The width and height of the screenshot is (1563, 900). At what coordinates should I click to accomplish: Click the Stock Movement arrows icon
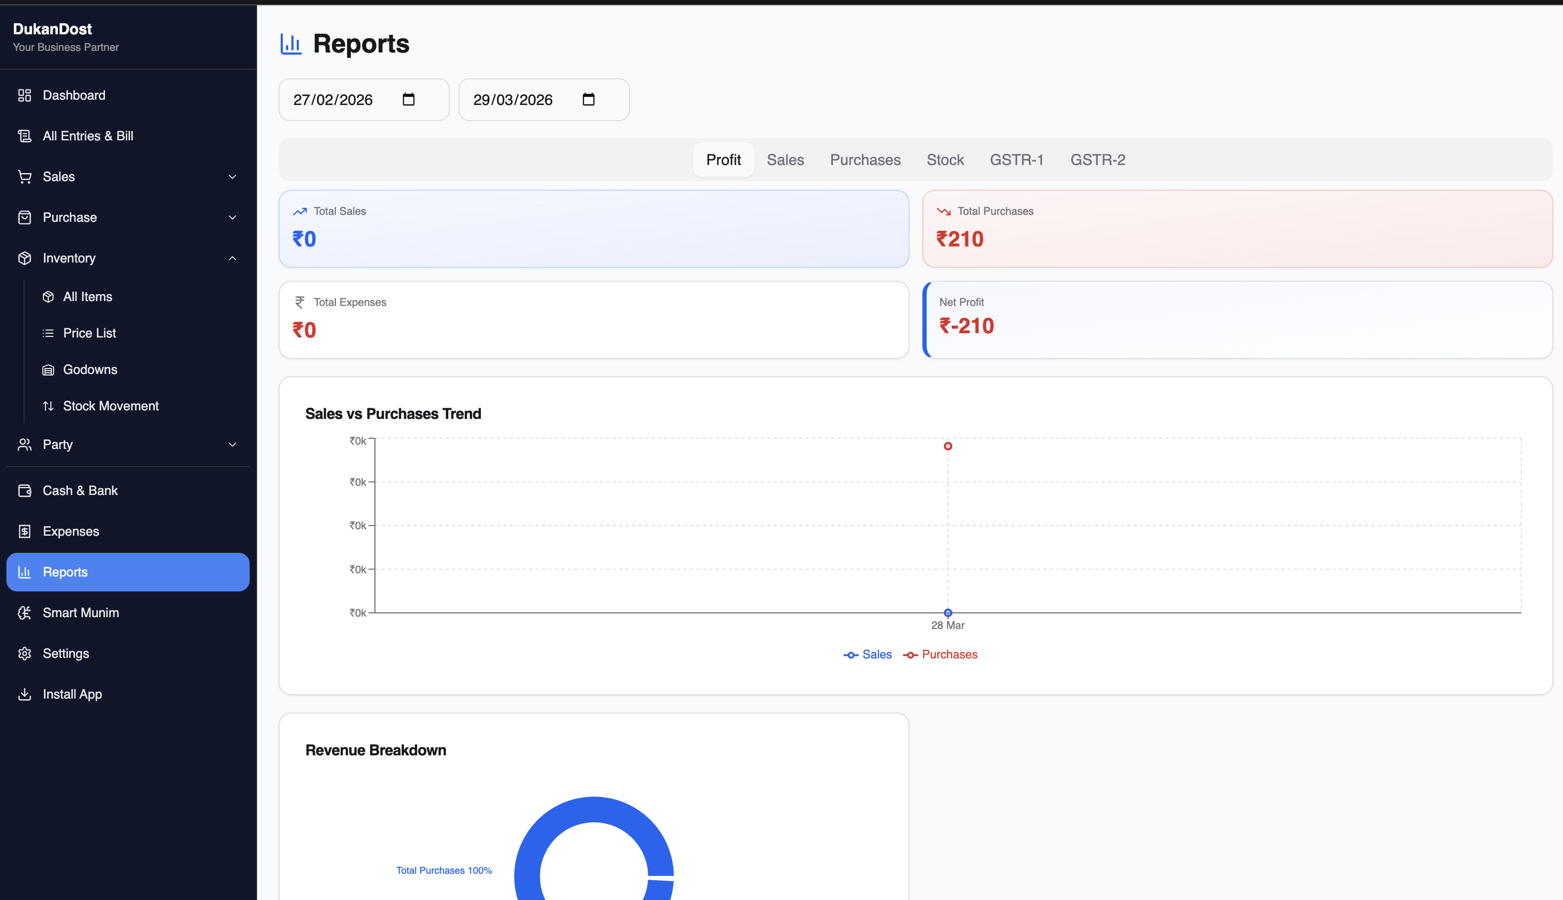[x=48, y=406]
